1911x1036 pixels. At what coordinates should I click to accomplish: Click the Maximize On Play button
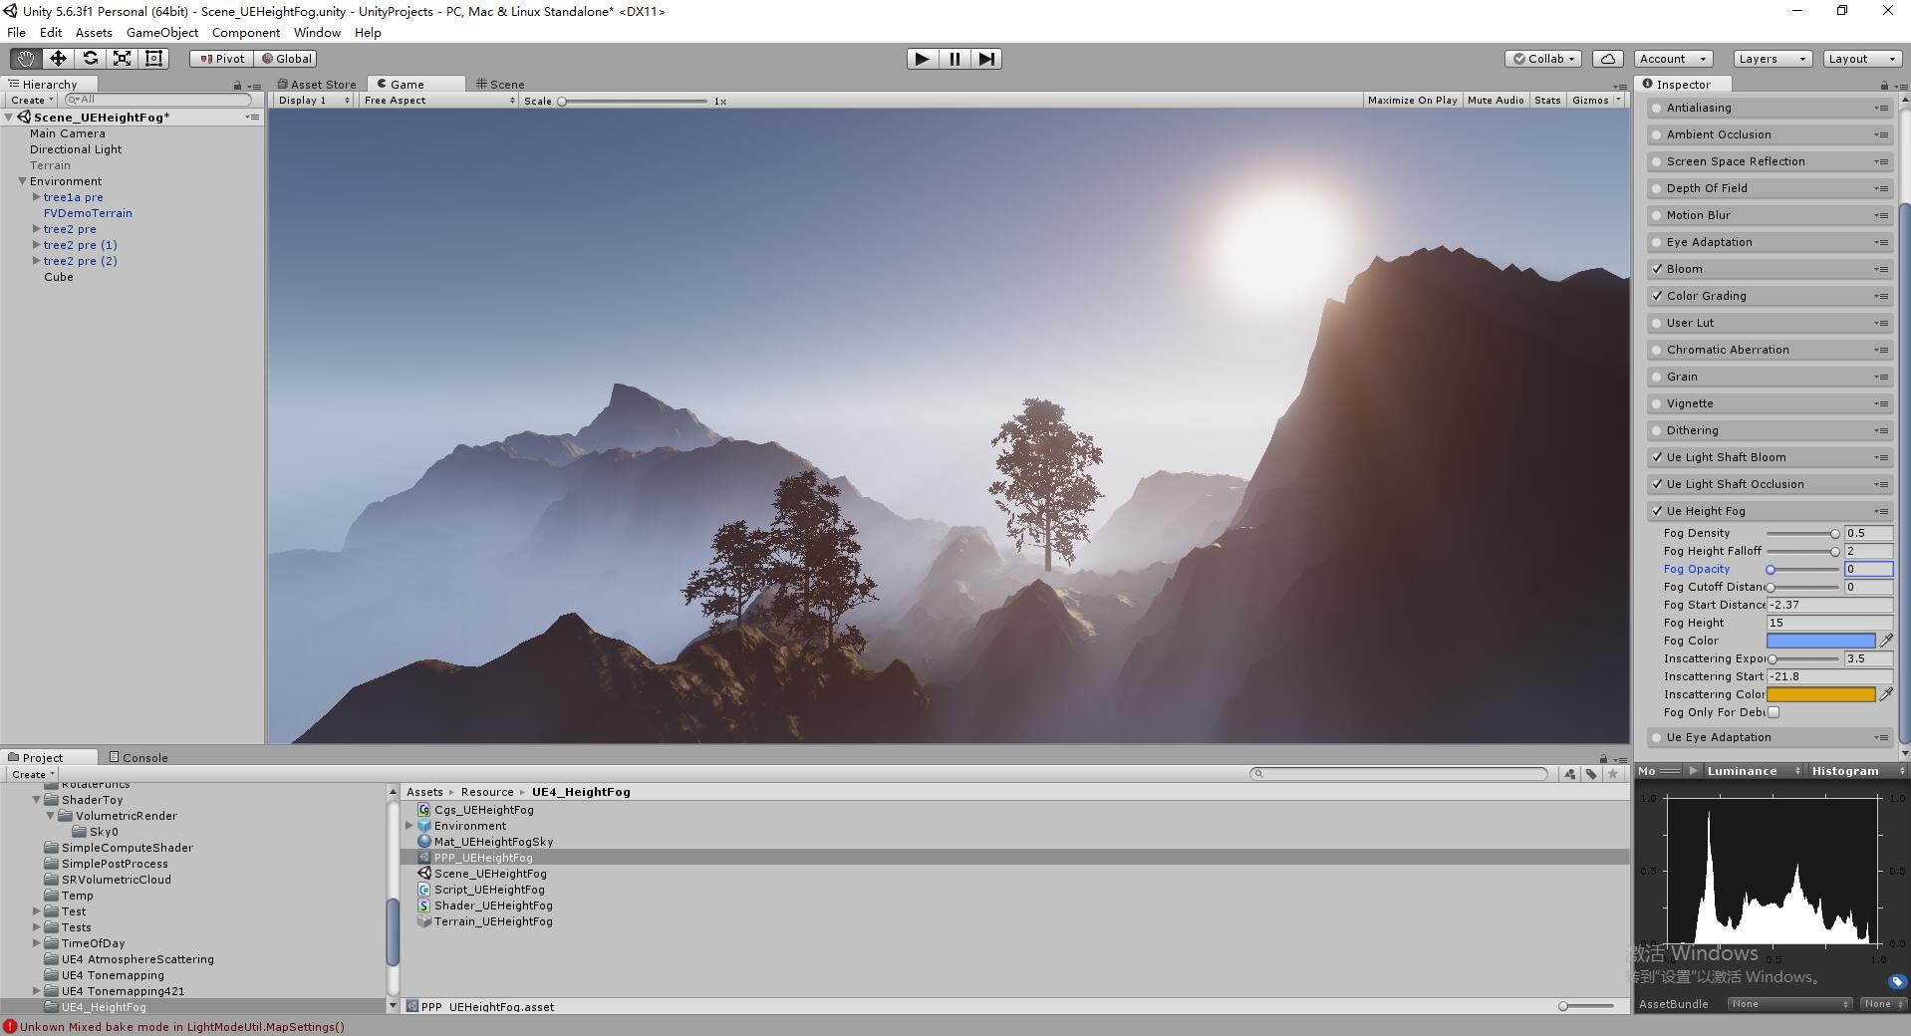[1412, 100]
